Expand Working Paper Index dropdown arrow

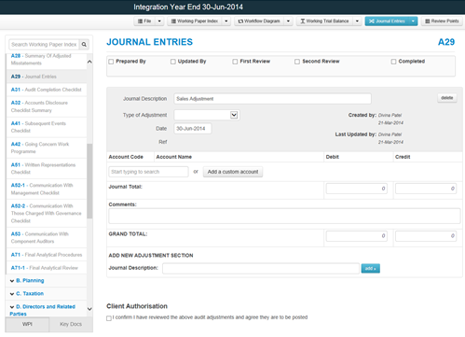[226, 21]
